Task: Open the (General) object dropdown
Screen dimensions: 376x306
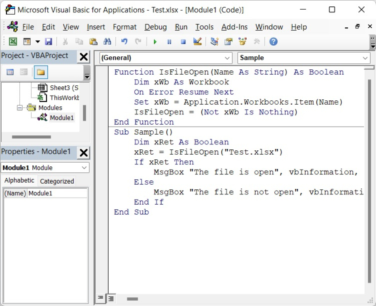Action: 227,58
